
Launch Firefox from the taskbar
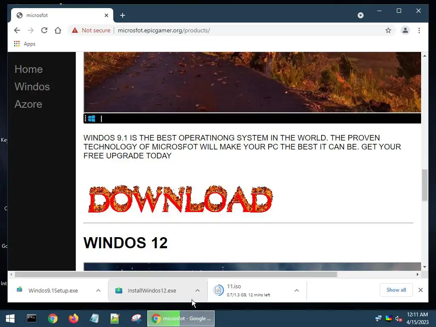click(x=73, y=318)
